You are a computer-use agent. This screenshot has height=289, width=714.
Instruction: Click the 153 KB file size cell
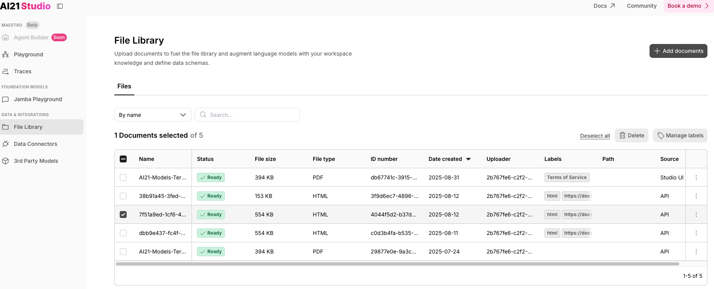[x=263, y=196]
